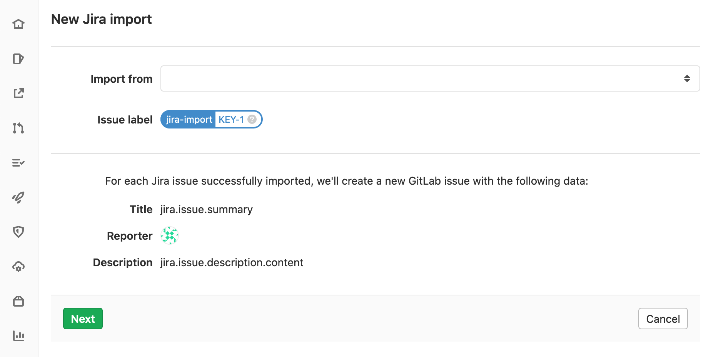The image size is (711, 357).
Task: Click the cloud operations sidebar icon
Action: point(18,266)
